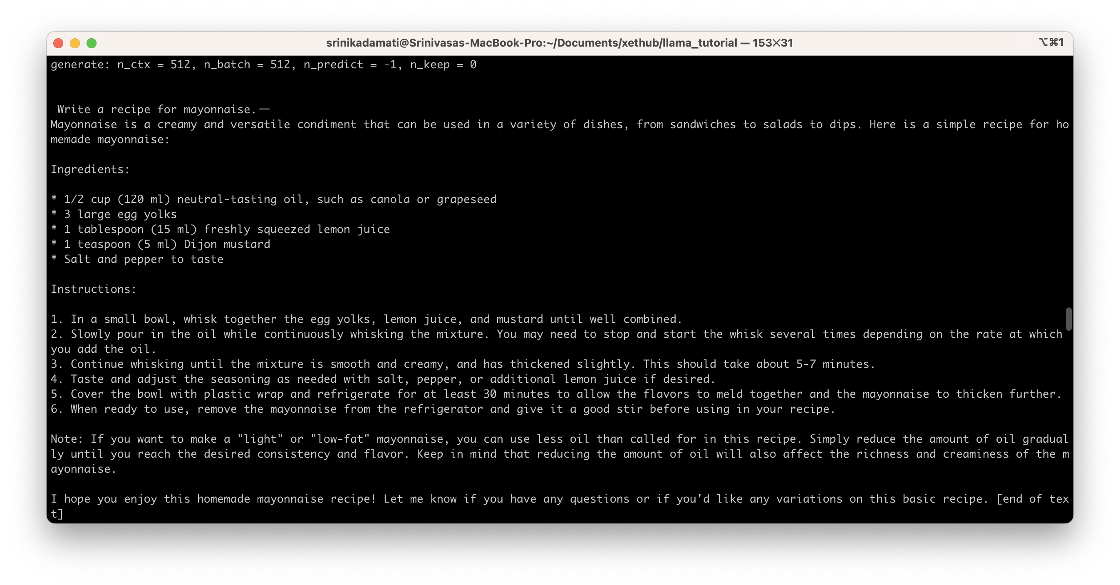Click the window title llama_tutorial path

coord(559,43)
